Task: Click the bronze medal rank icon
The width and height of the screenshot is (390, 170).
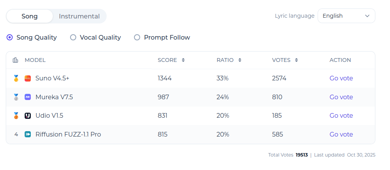Action: [16, 116]
